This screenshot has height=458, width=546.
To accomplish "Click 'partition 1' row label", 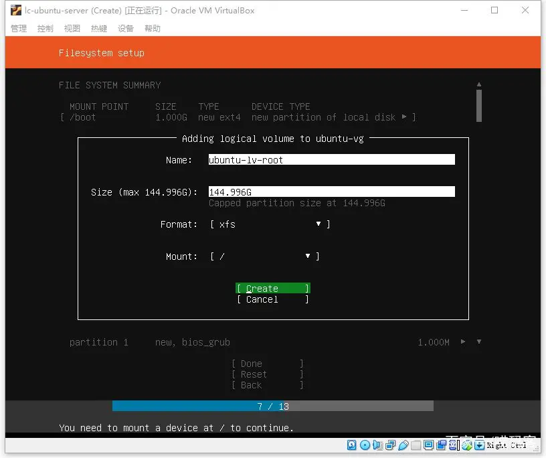I will point(99,342).
